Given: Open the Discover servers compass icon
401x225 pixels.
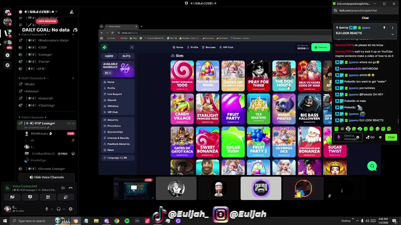Looking at the screenshot, I should click(x=8, y=65).
